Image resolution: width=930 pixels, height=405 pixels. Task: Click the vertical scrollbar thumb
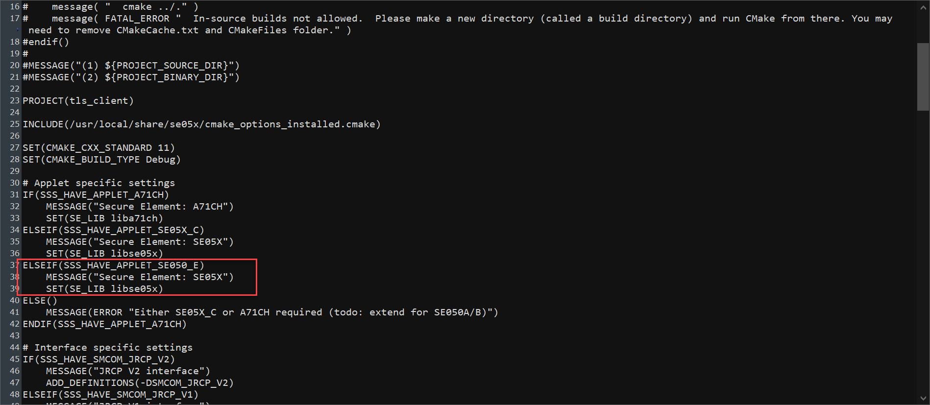tap(923, 76)
